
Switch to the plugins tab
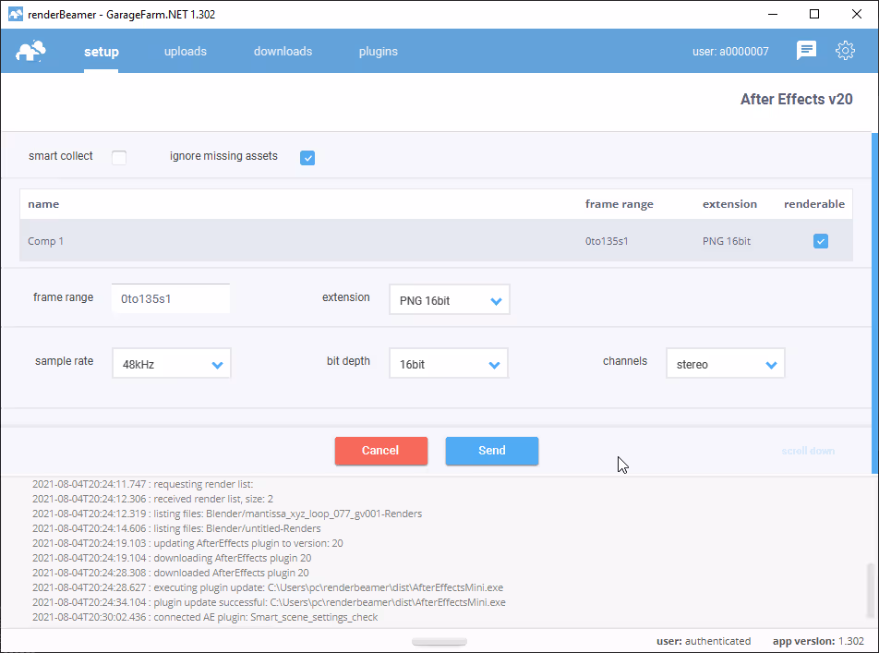(x=379, y=52)
